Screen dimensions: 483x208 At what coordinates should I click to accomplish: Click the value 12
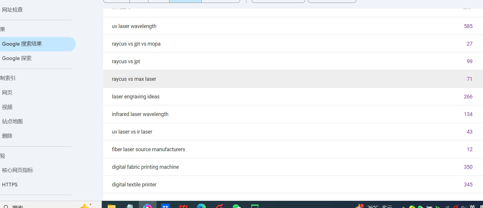click(469, 149)
